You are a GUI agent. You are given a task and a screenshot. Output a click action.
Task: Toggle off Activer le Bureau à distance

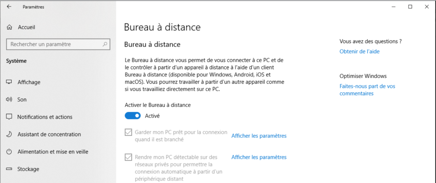coord(133,116)
